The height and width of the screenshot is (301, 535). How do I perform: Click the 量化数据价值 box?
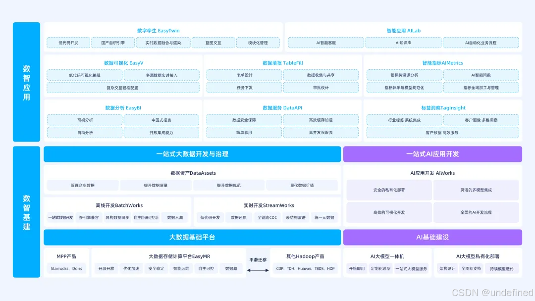(302, 186)
